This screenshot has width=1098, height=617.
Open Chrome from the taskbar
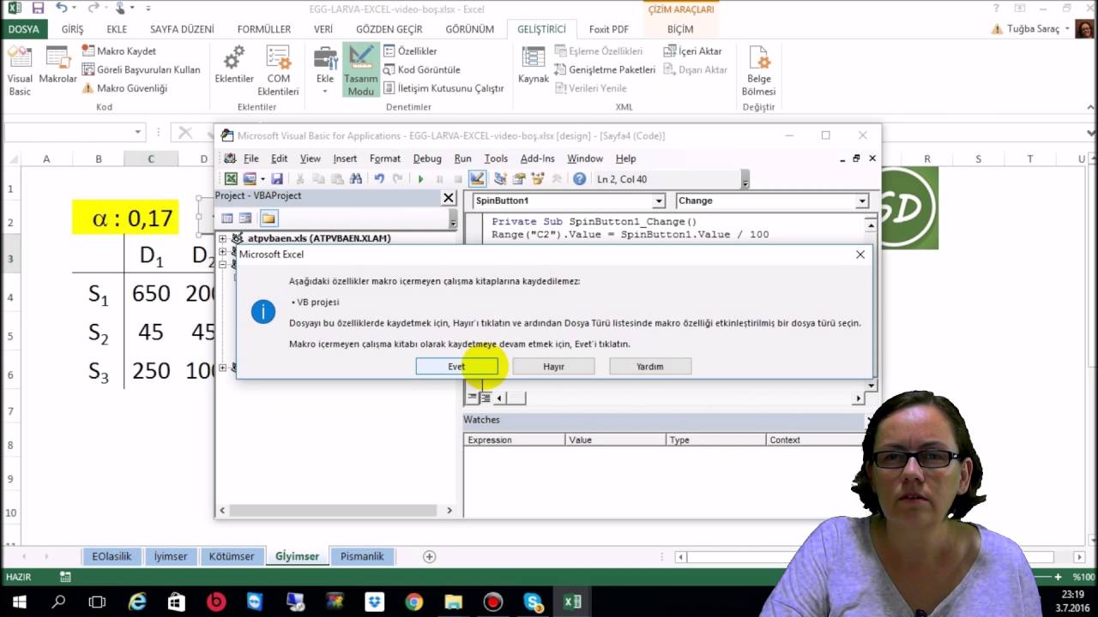[413, 602]
